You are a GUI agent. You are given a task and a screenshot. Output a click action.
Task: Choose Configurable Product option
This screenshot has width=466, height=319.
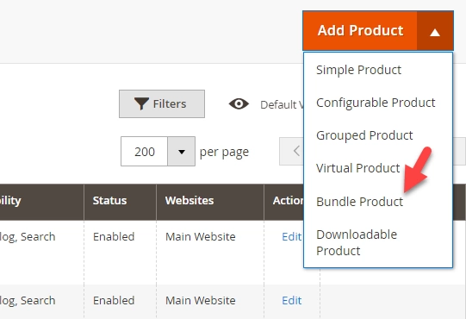pos(376,103)
